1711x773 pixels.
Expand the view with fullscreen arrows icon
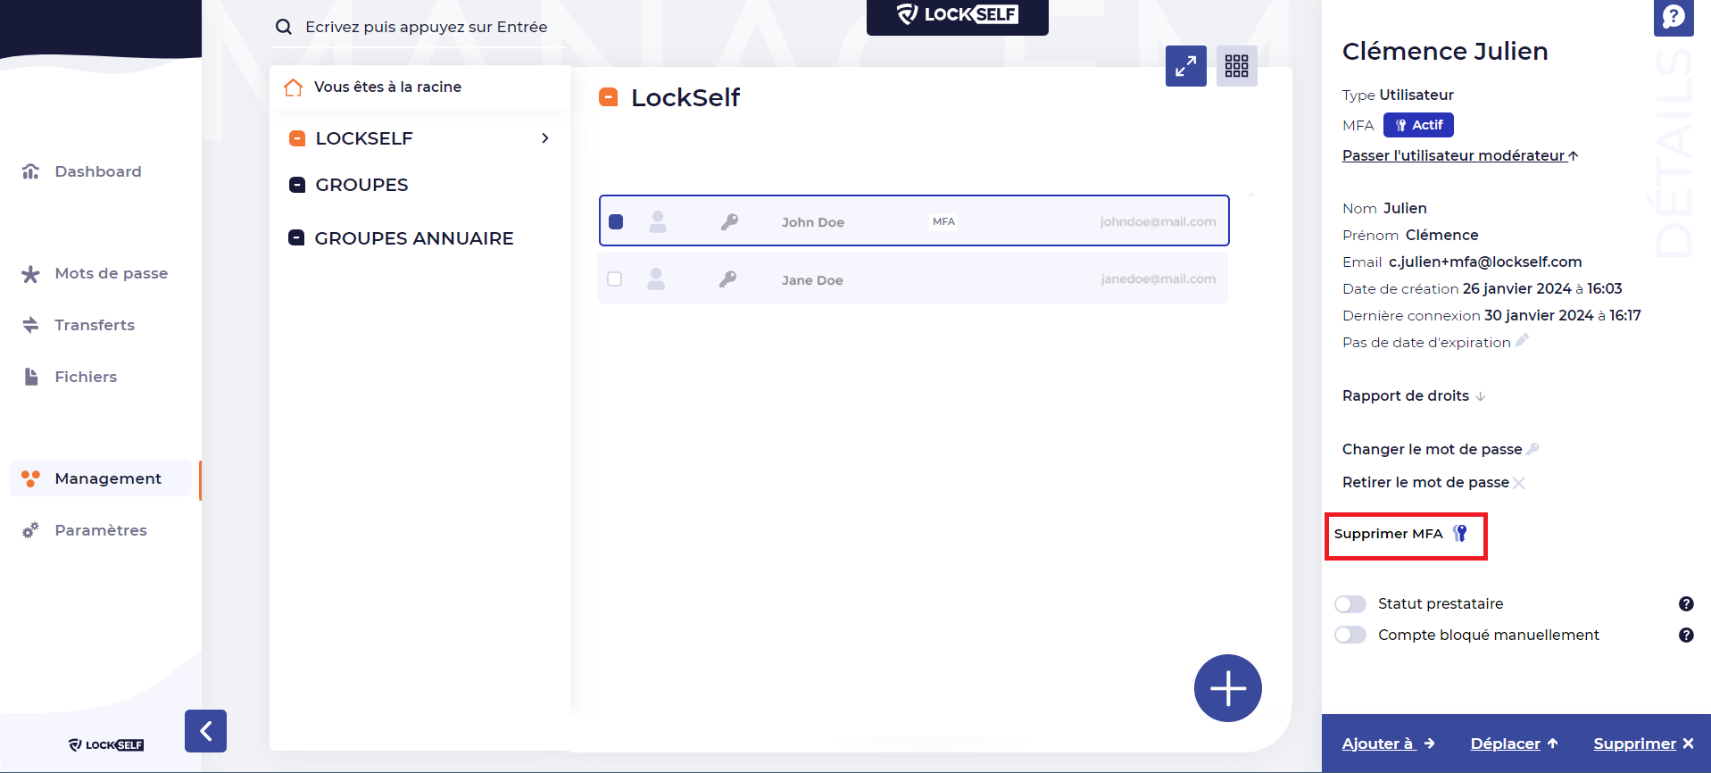[x=1185, y=66]
